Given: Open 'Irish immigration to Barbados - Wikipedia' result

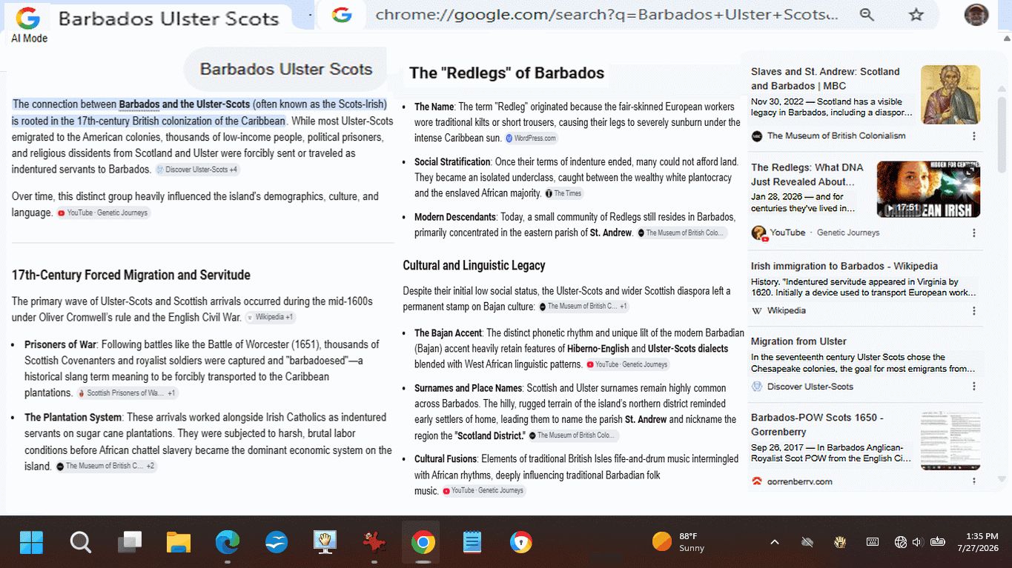Looking at the screenshot, I should point(844,266).
